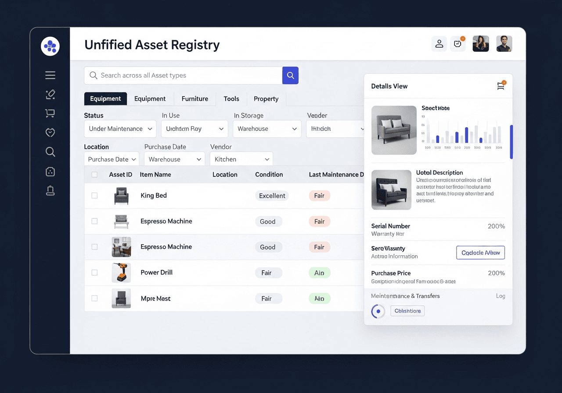This screenshot has width=562, height=393.
Task: Toggle the King Bed row checkbox
Action: (94, 196)
